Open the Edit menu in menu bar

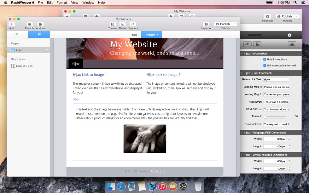click(50, 3)
